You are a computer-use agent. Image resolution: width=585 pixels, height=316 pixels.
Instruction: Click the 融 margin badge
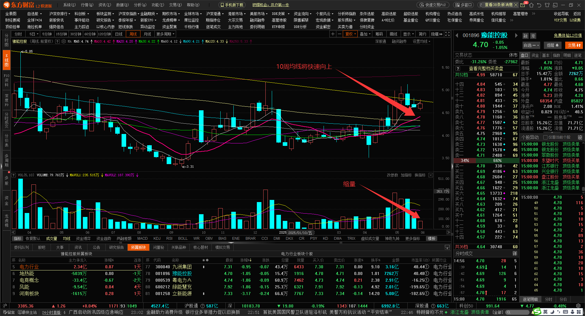click(526, 36)
